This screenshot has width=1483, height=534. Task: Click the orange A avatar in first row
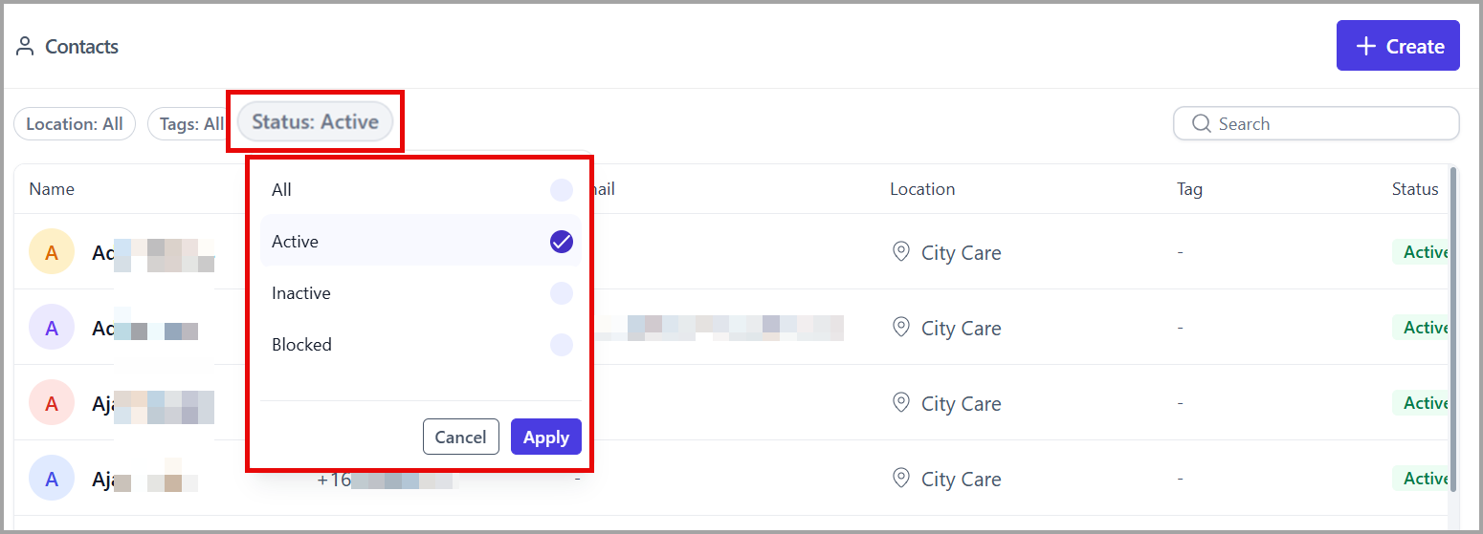tap(52, 252)
